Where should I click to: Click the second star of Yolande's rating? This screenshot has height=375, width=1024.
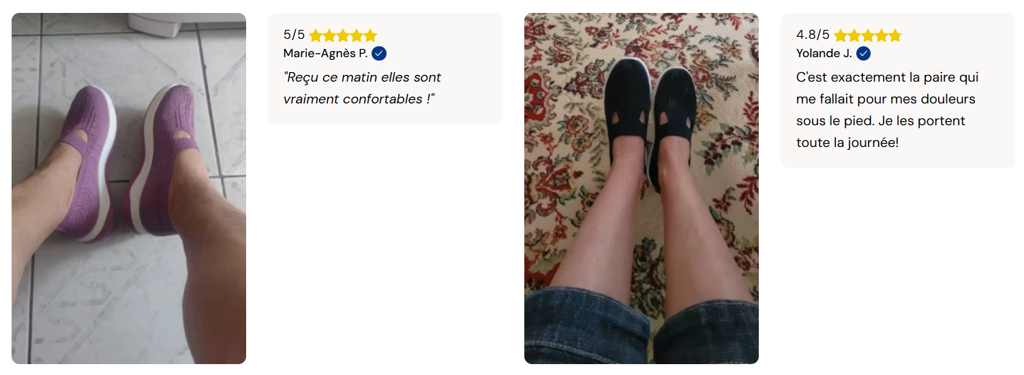tap(854, 35)
